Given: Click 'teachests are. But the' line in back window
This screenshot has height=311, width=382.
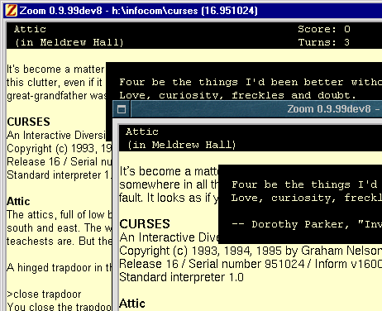Looking at the screenshot, I should point(60,241).
